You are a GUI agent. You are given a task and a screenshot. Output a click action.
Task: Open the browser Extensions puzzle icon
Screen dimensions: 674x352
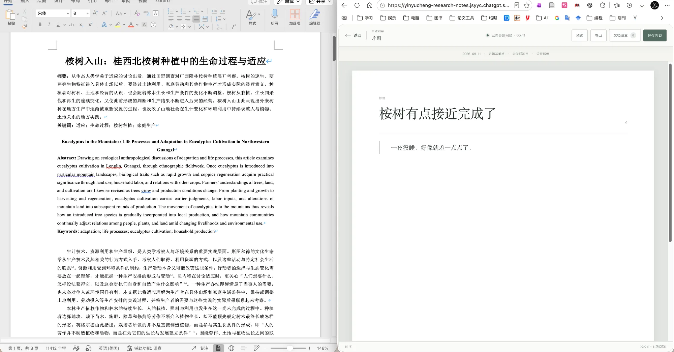tap(603, 5)
